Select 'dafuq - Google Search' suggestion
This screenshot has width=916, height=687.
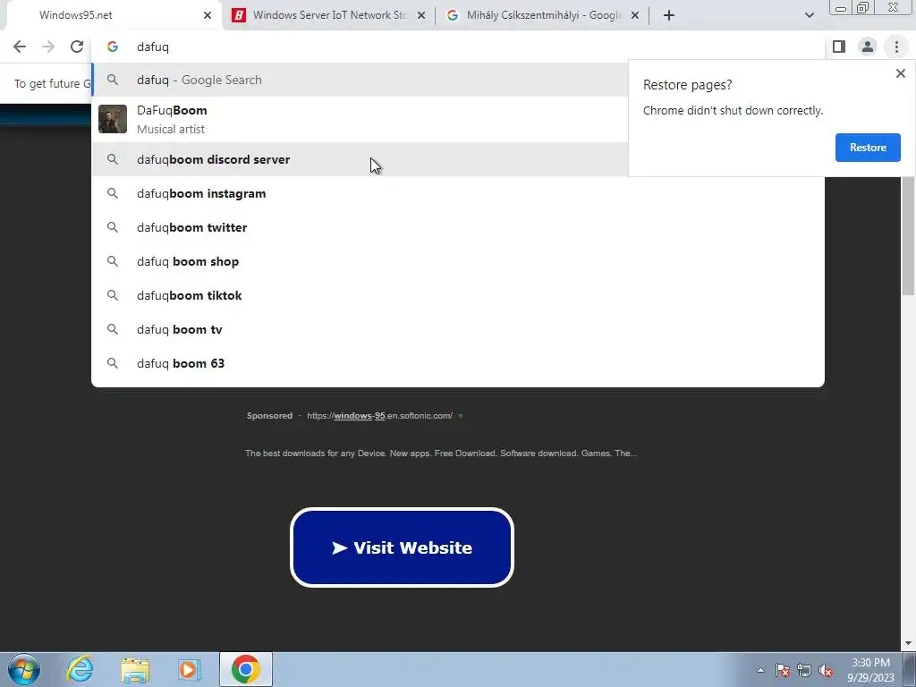(360, 80)
